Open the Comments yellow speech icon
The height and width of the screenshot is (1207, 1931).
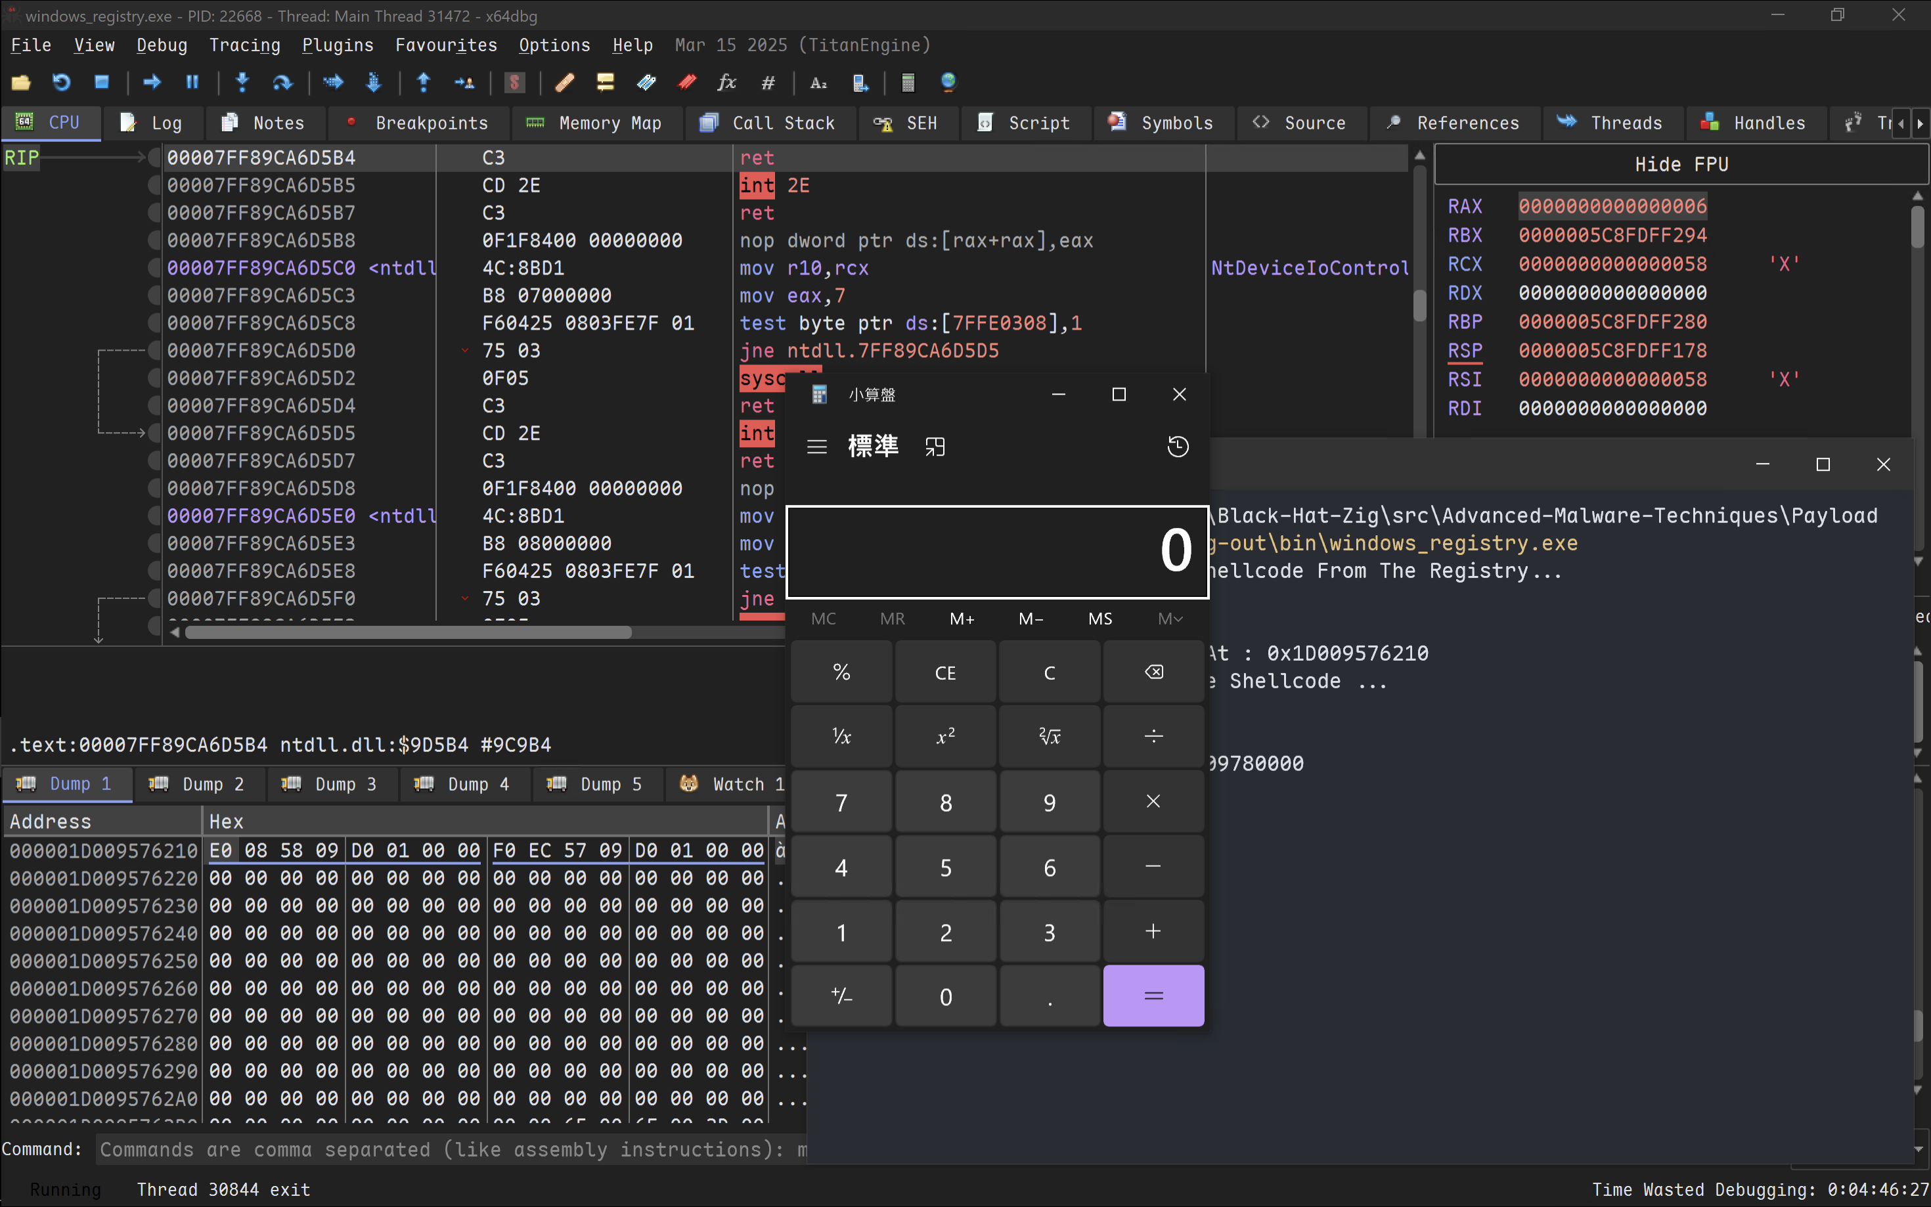pyautogui.click(x=605, y=82)
